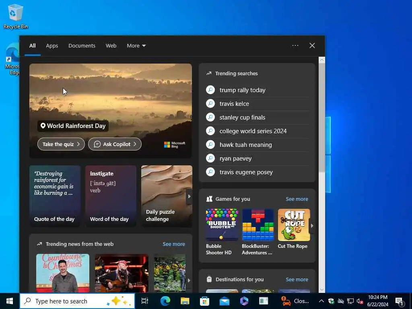Click the muted volume tray icon
Image resolution: width=412 pixels, height=309 pixels.
[x=360, y=301]
